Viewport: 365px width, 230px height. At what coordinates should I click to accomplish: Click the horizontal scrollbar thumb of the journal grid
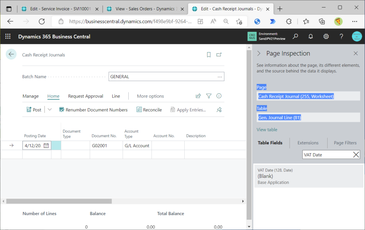tap(59, 201)
